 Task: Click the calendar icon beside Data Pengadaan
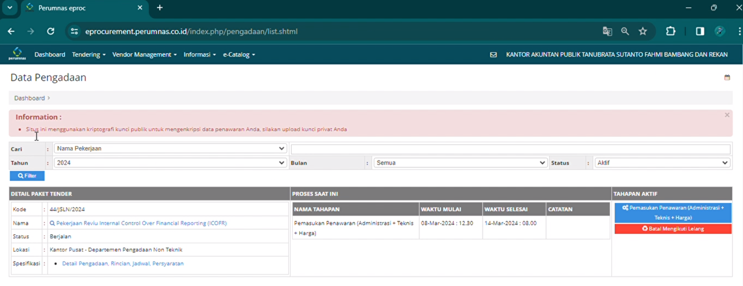pos(727,77)
